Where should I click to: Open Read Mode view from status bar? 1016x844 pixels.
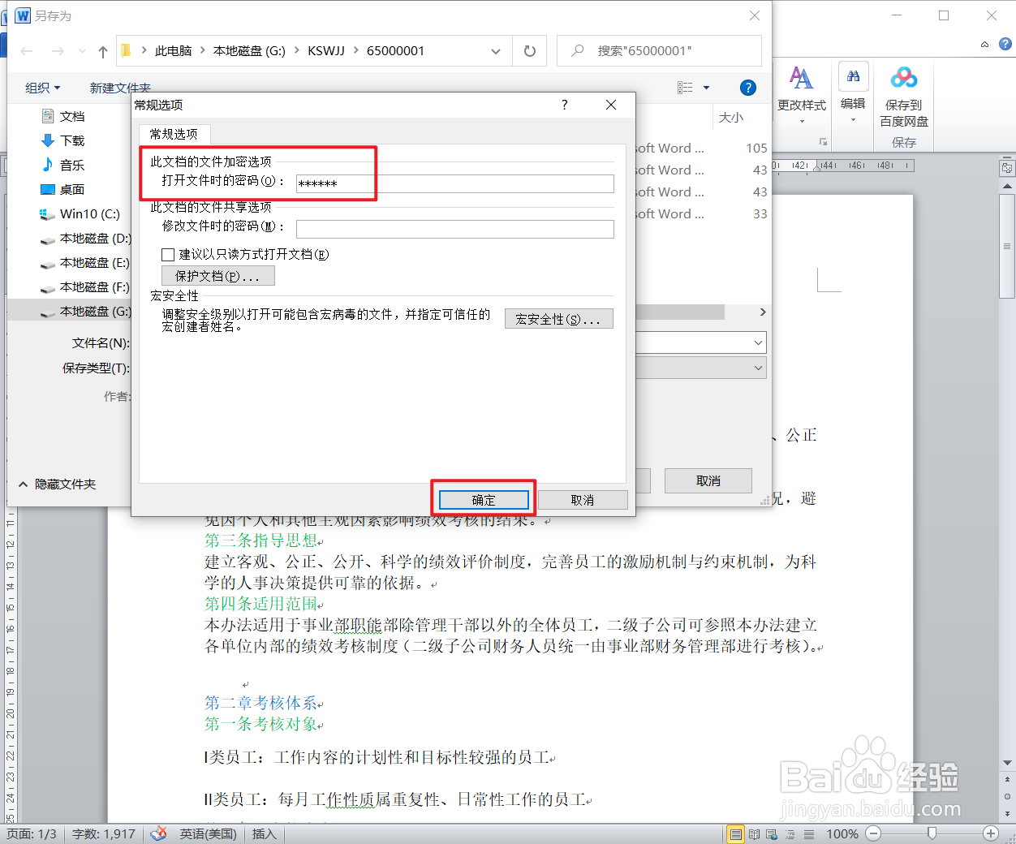tap(754, 833)
